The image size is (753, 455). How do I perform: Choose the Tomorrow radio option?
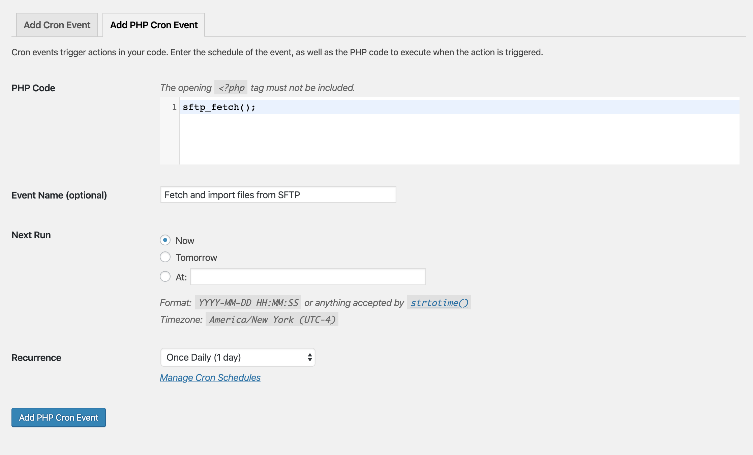(165, 257)
